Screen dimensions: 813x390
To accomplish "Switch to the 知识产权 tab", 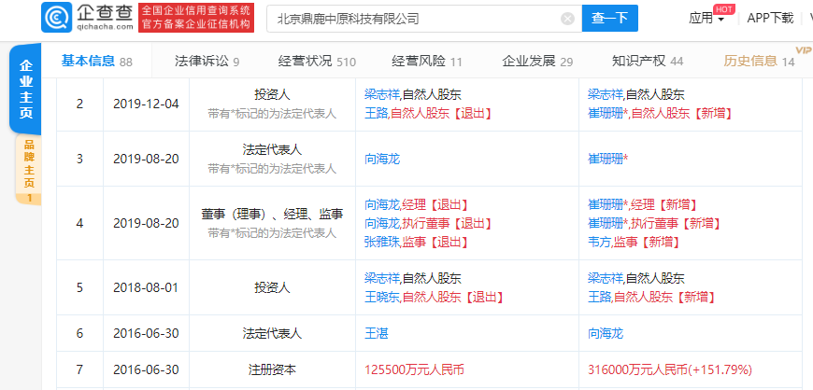I will 647,62.
